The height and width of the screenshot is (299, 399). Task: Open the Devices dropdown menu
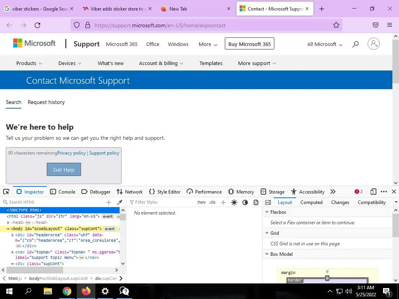click(x=70, y=63)
